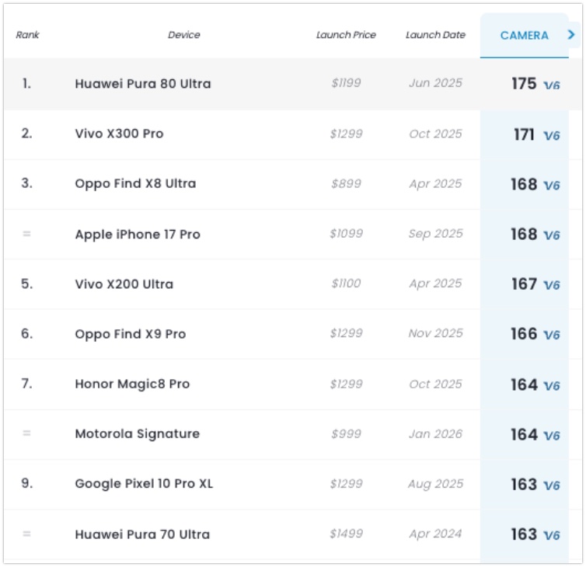Image resolution: width=586 pixels, height=567 pixels.
Task: Sort by the Launch Price column header
Action: [x=346, y=35]
